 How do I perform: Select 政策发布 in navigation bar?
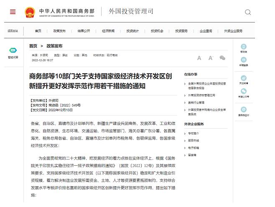[x=59, y=31]
